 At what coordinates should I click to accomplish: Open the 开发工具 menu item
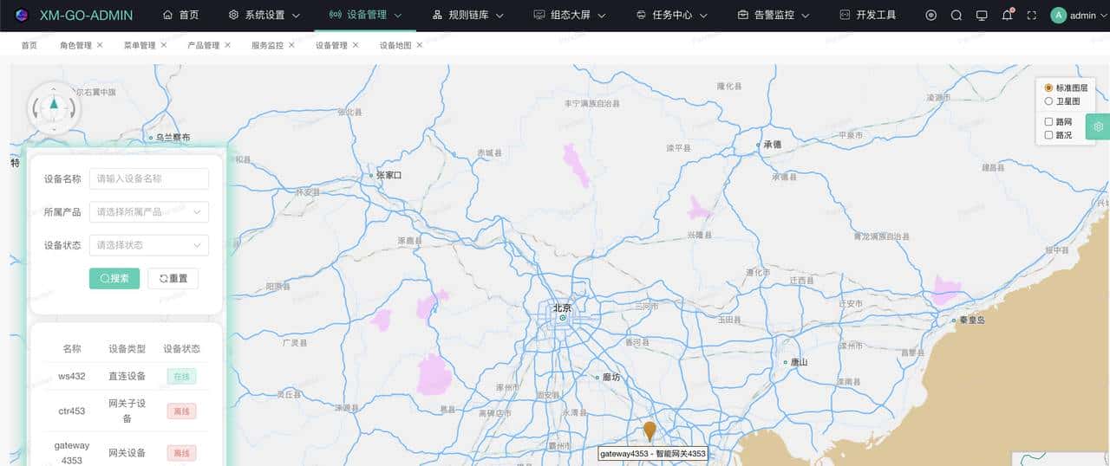tap(868, 15)
